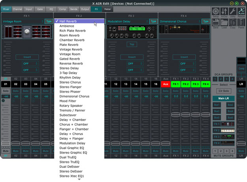Click the Load folder icon
The width and height of the screenshot is (247, 182).
[x=224, y=23]
